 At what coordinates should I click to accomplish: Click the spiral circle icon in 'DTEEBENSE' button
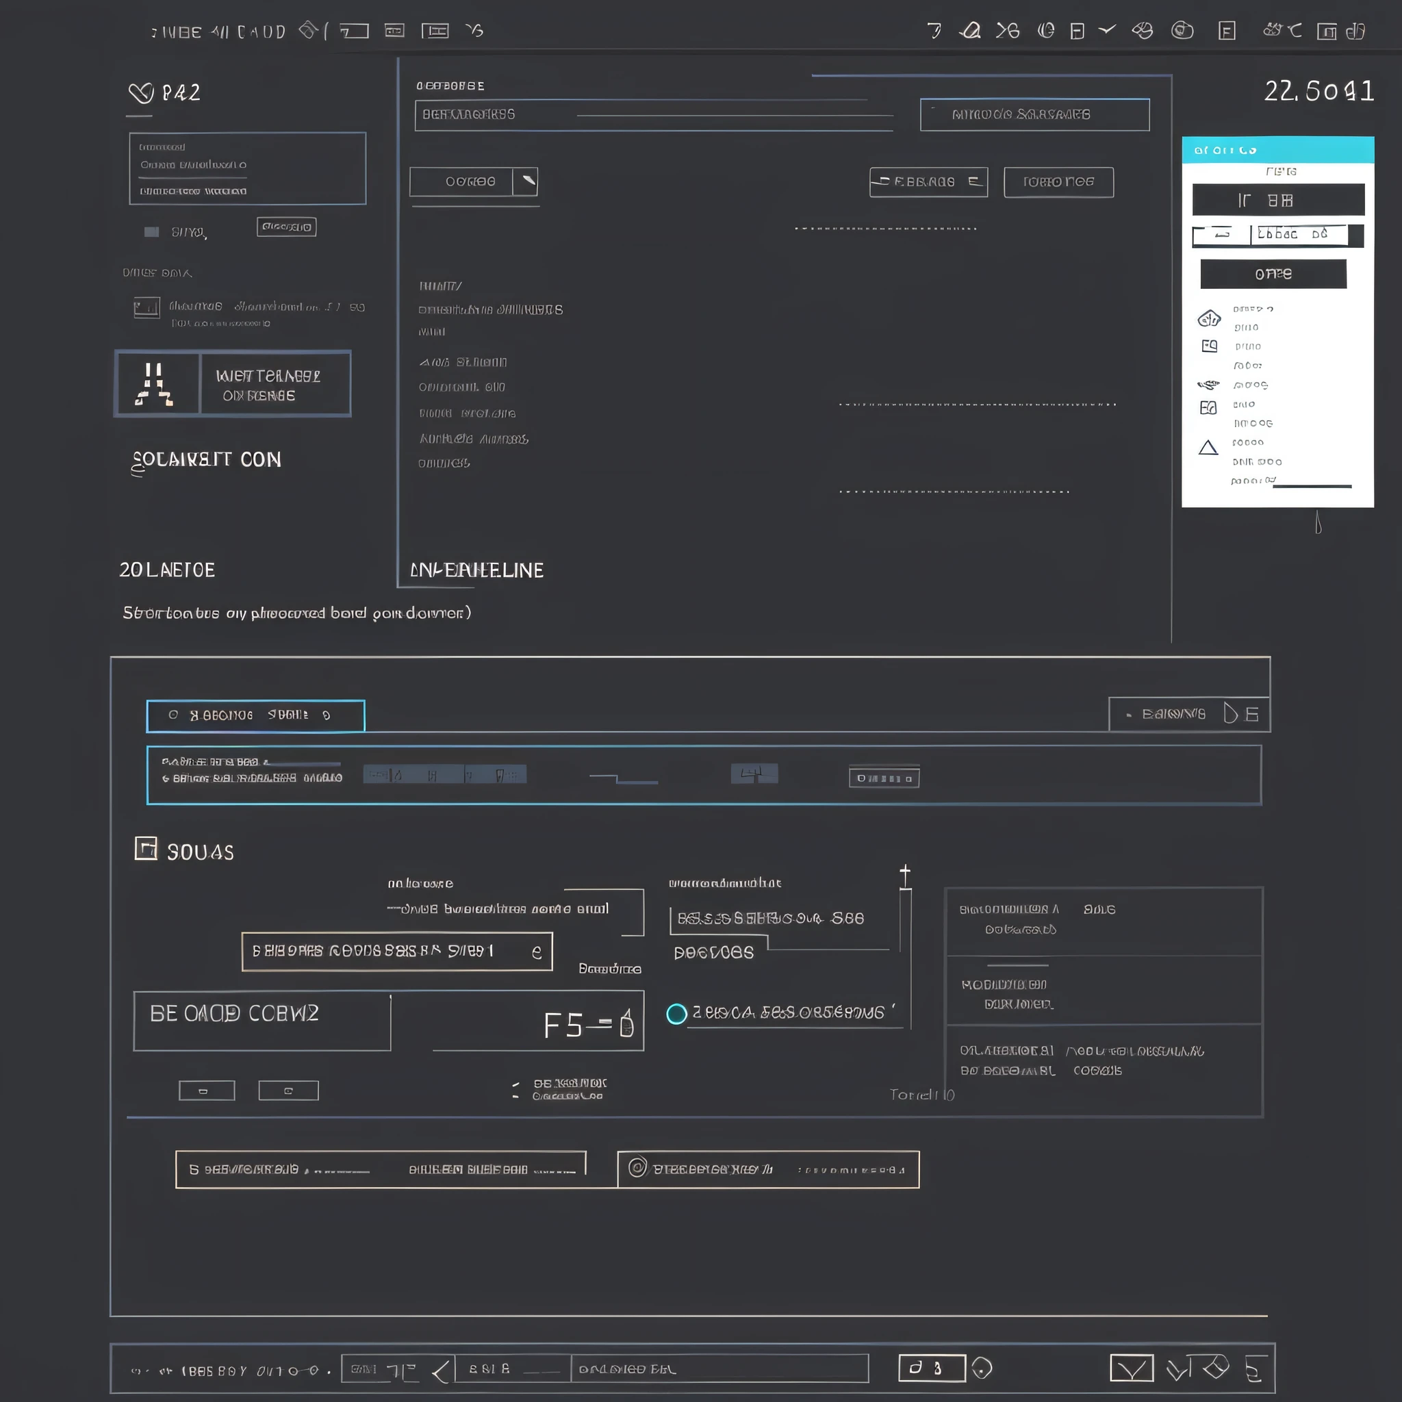[x=637, y=1168]
